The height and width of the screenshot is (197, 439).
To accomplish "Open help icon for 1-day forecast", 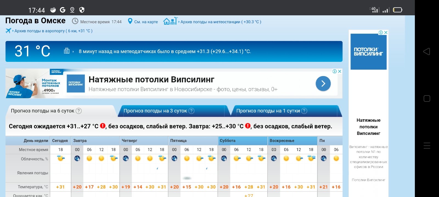I will click(304, 111).
